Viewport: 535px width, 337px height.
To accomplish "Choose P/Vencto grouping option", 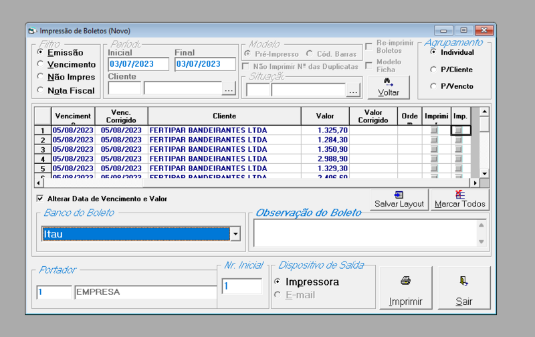I will pos(433,86).
